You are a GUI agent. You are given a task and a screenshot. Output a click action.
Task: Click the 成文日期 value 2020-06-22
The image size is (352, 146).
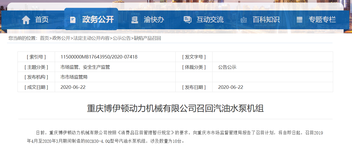(x=73, y=87)
